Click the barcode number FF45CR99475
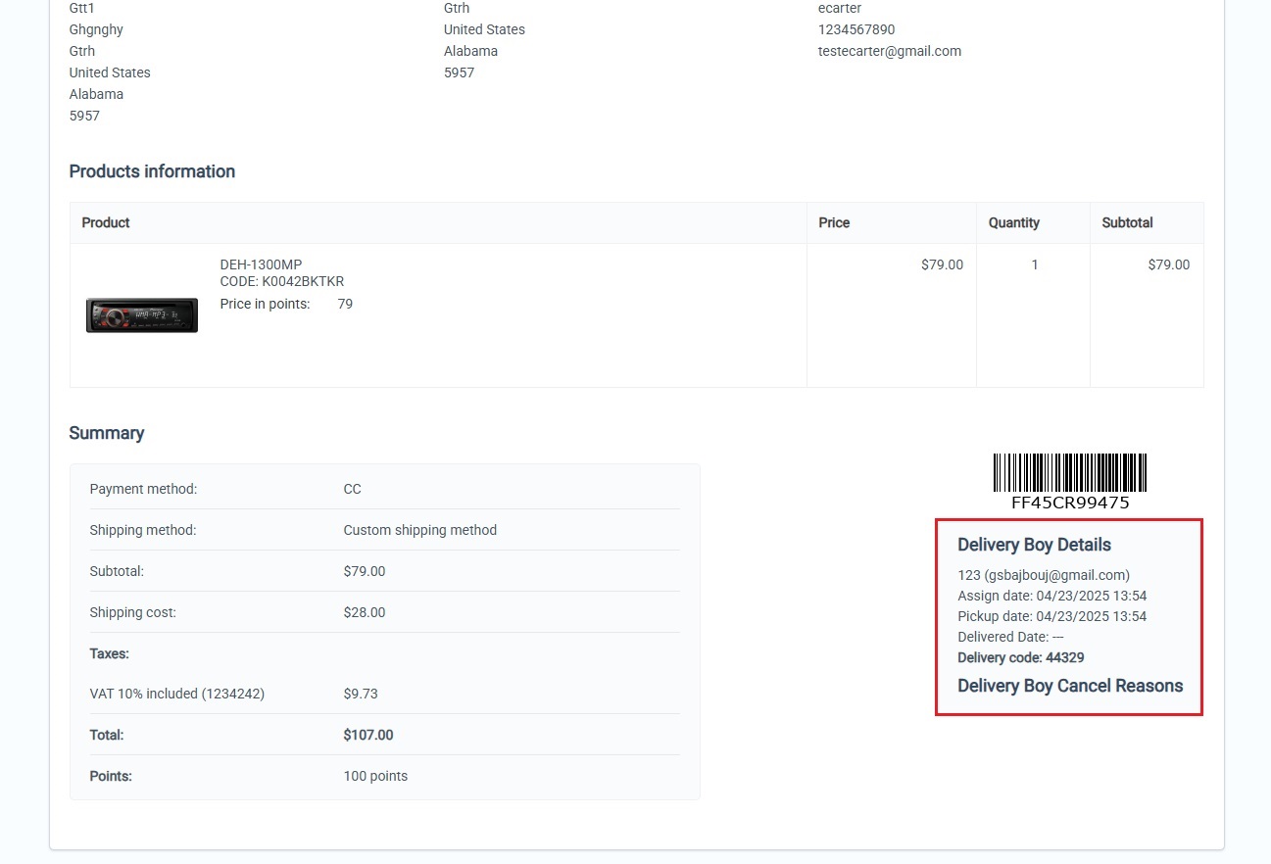The width and height of the screenshot is (1271, 864). click(1070, 503)
